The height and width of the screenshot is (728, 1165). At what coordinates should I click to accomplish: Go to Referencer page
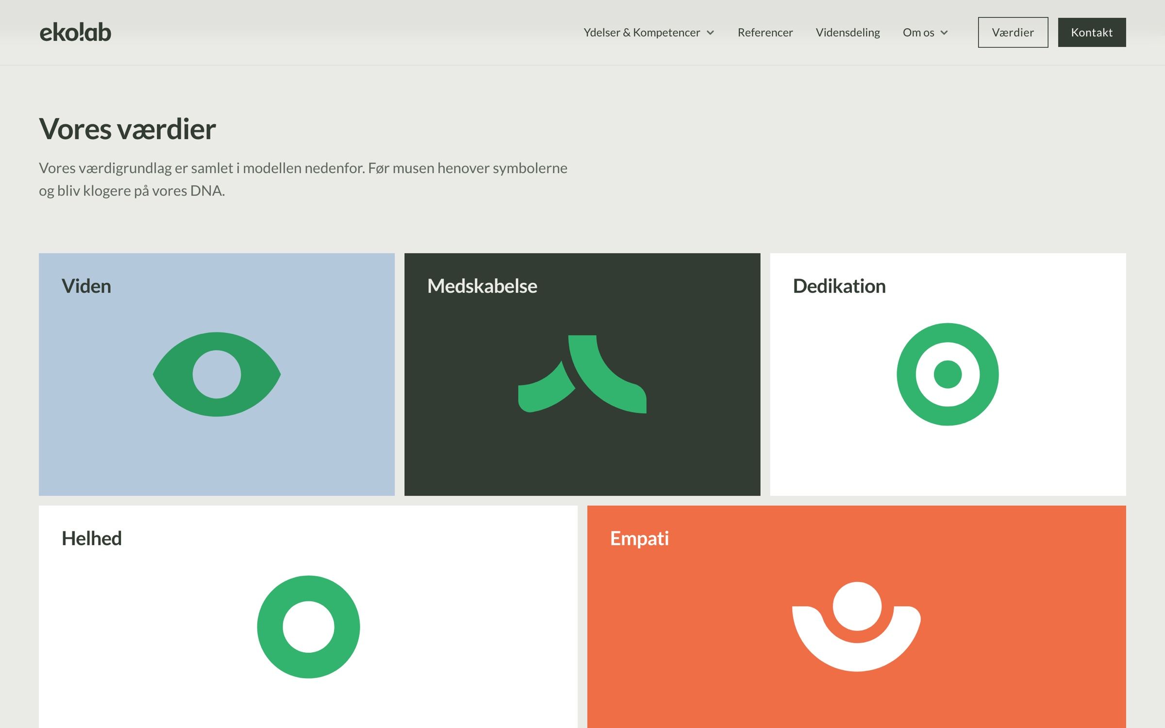[x=765, y=33]
